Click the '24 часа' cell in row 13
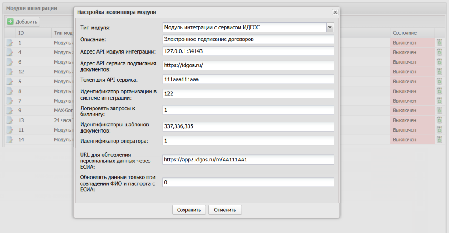 [63, 120]
